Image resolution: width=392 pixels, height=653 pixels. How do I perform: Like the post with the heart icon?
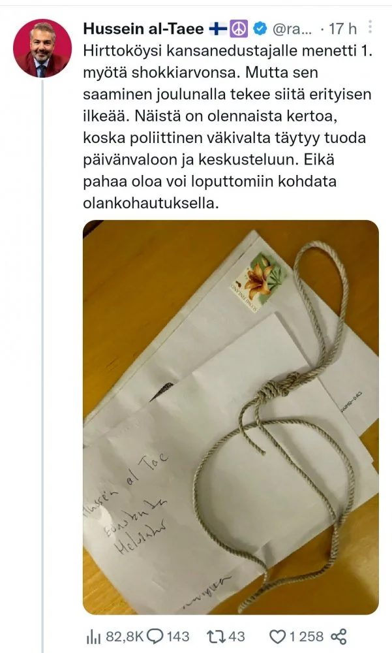click(277, 637)
